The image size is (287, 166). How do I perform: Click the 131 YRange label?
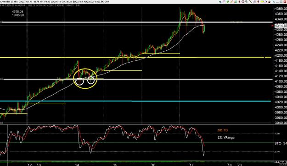pyautogui.click(x=226, y=137)
